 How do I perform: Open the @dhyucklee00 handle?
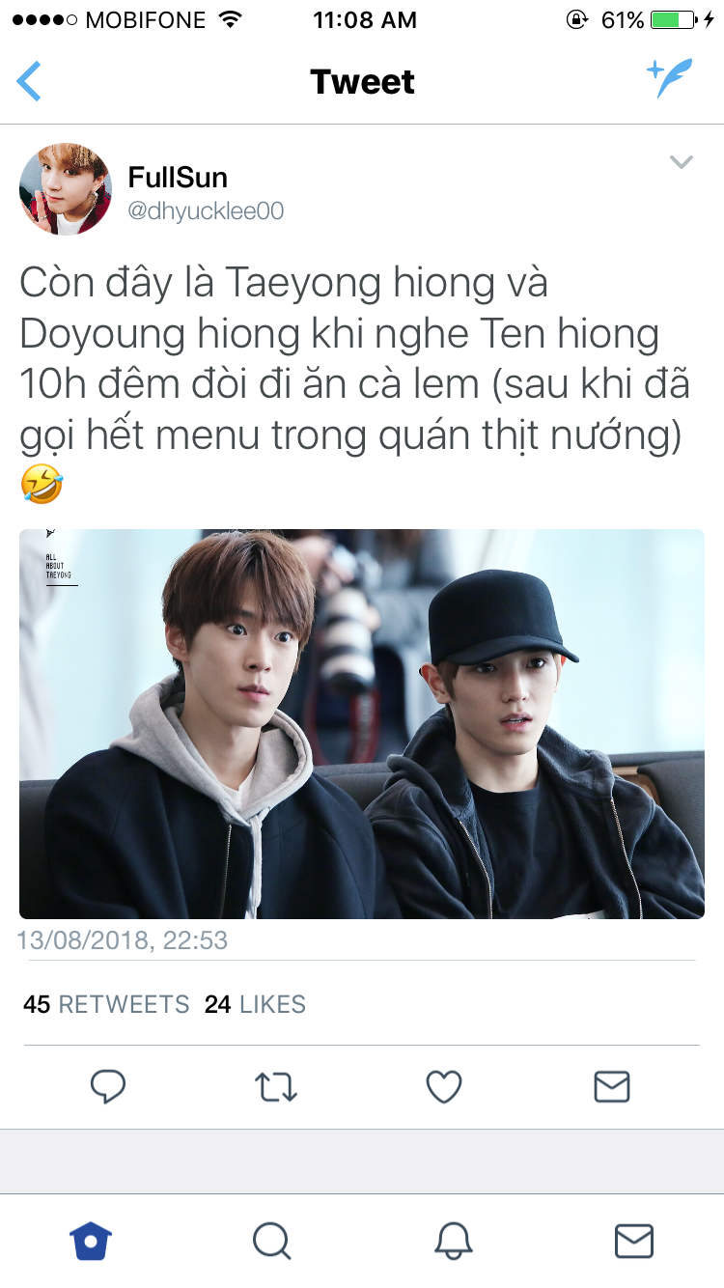pyautogui.click(x=206, y=211)
